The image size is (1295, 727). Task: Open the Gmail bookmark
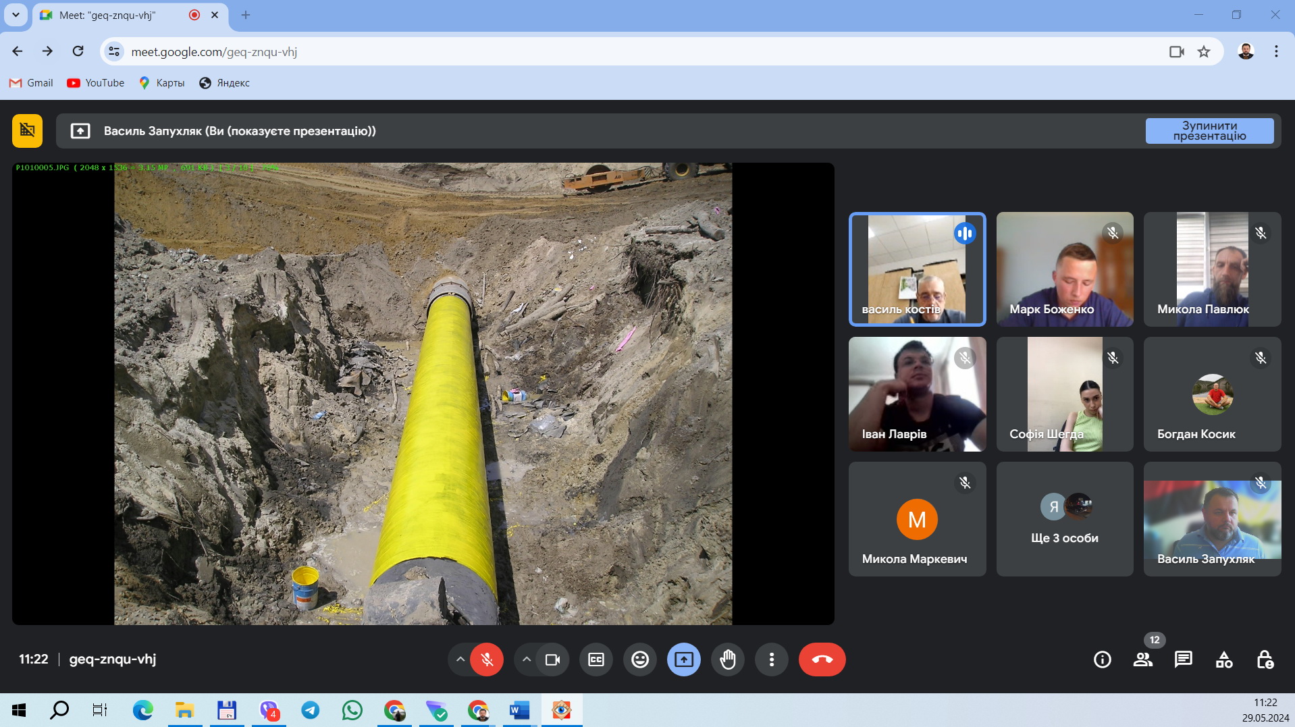coord(31,83)
